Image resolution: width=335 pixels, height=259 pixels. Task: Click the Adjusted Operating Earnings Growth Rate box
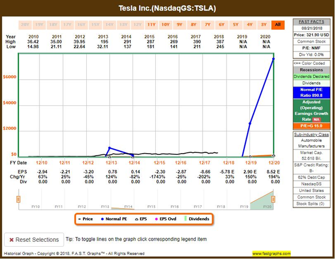311,111
